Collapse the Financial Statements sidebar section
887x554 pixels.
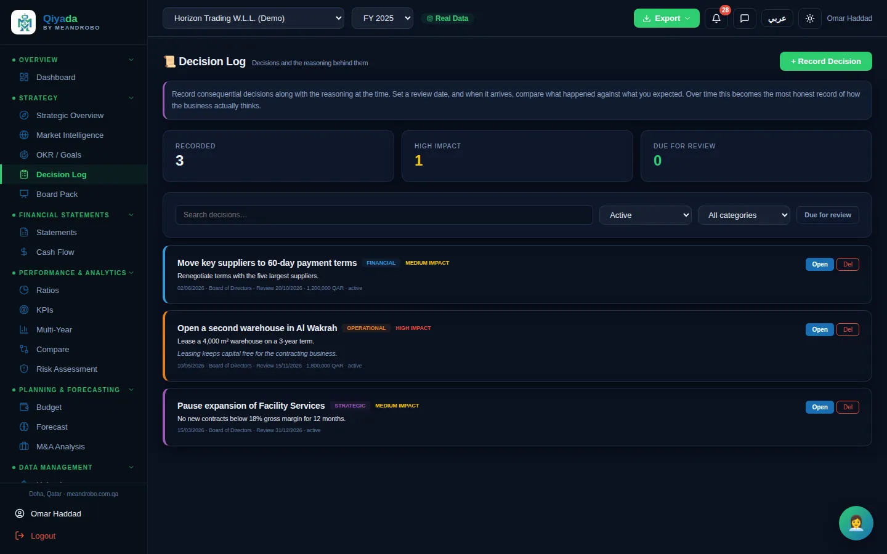tap(73, 215)
